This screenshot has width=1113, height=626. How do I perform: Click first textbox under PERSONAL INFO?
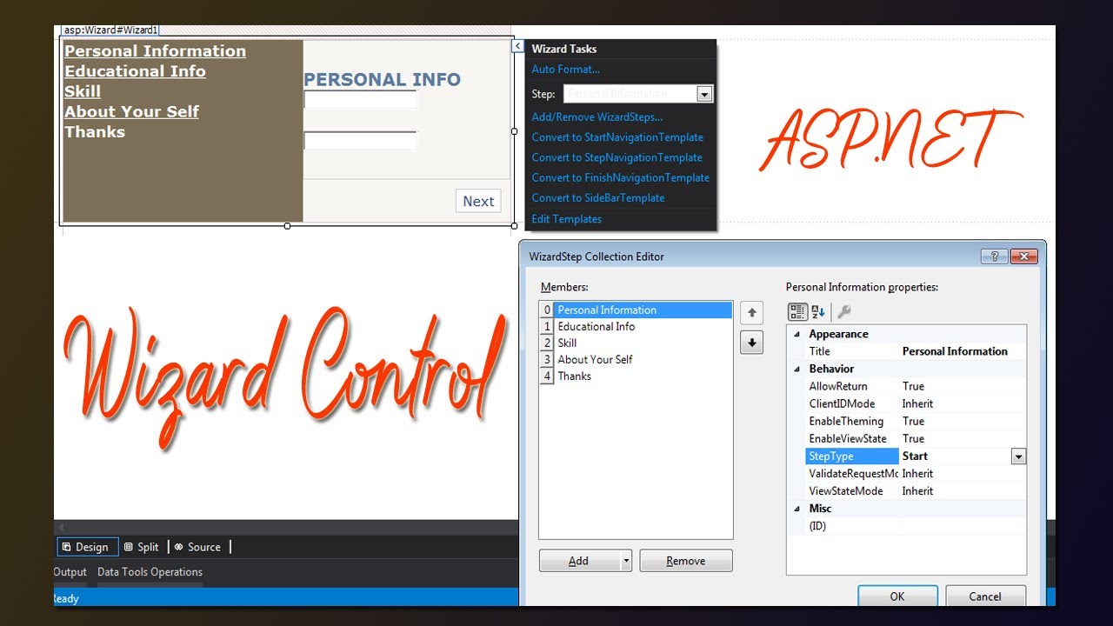point(360,100)
